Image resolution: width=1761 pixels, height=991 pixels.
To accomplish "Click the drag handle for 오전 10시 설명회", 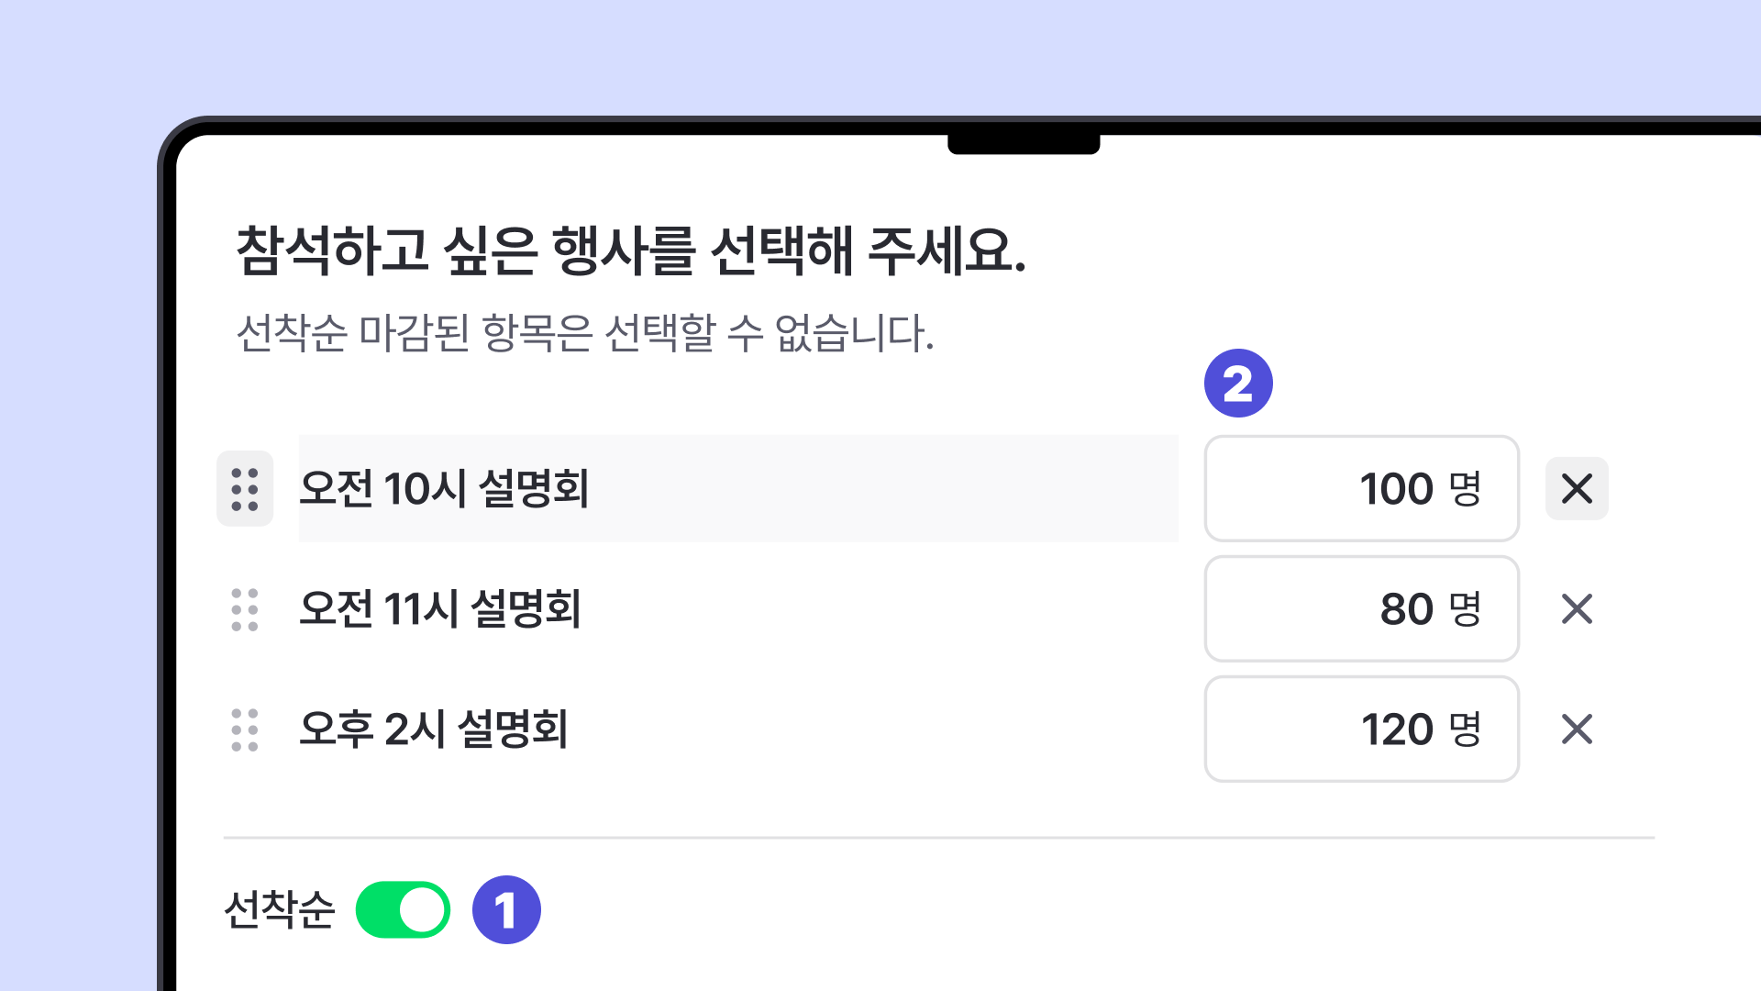I will coord(245,489).
